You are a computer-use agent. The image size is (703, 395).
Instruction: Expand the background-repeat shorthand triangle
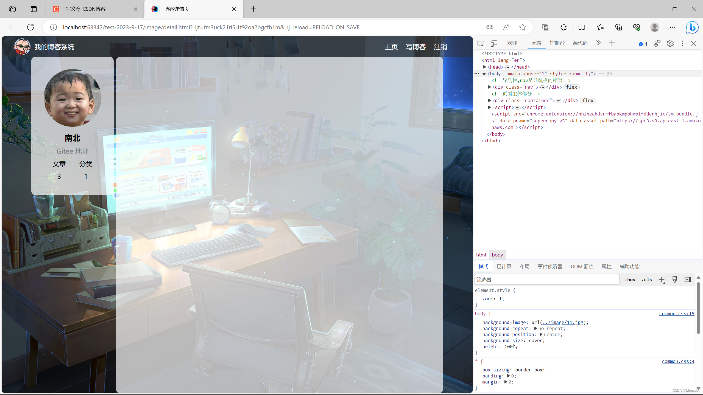tap(535, 328)
